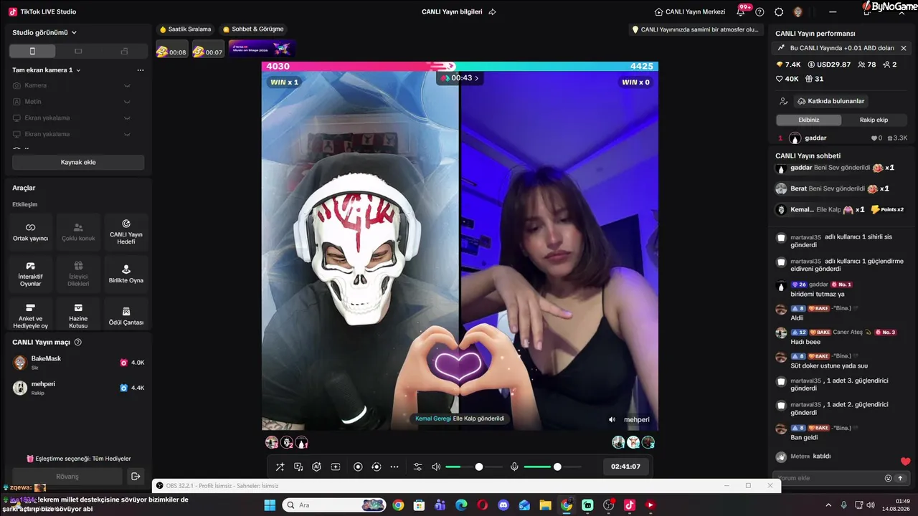Switch to Ekibiniz tab

808,120
